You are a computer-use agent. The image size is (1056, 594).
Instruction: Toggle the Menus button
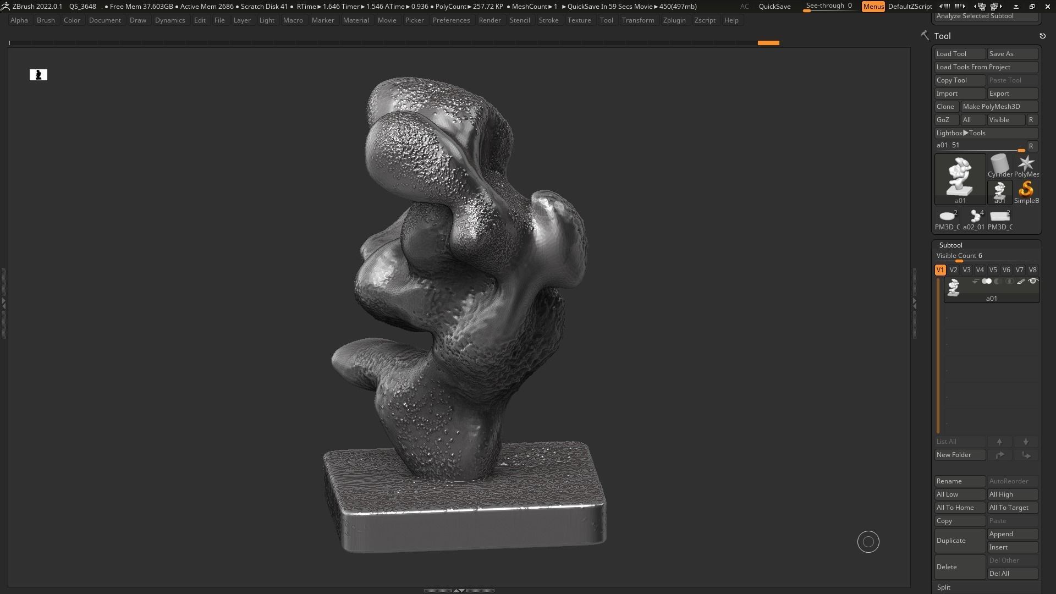pos(873,7)
